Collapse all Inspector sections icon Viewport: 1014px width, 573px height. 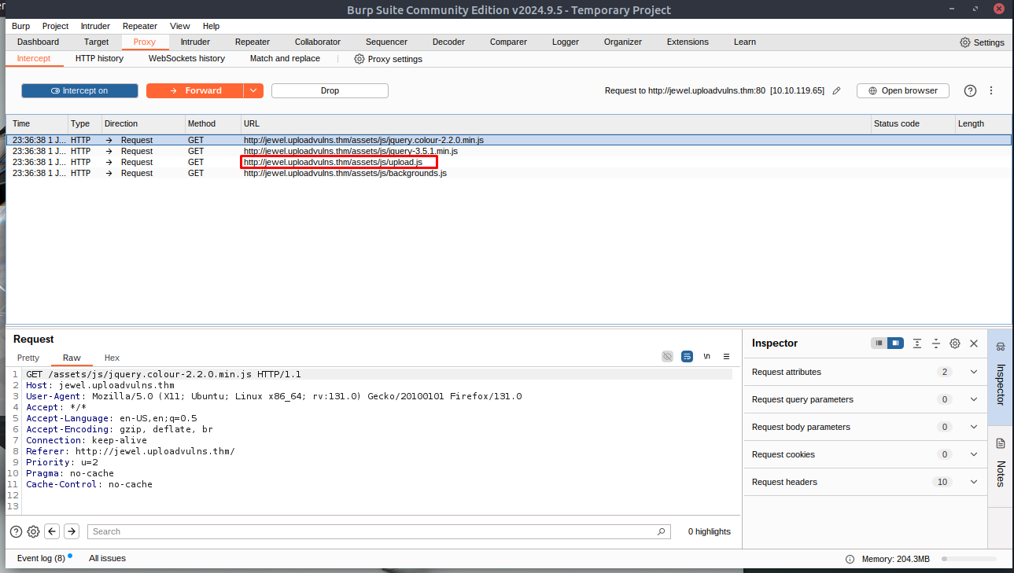point(936,343)
